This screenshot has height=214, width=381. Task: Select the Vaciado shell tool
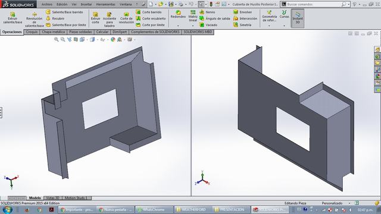point(208,25)
